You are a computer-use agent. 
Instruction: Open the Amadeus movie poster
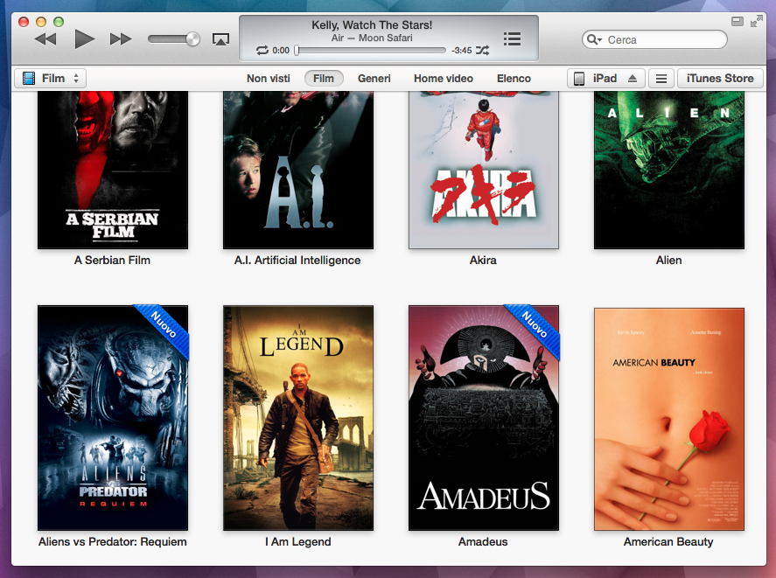[484, 418]
